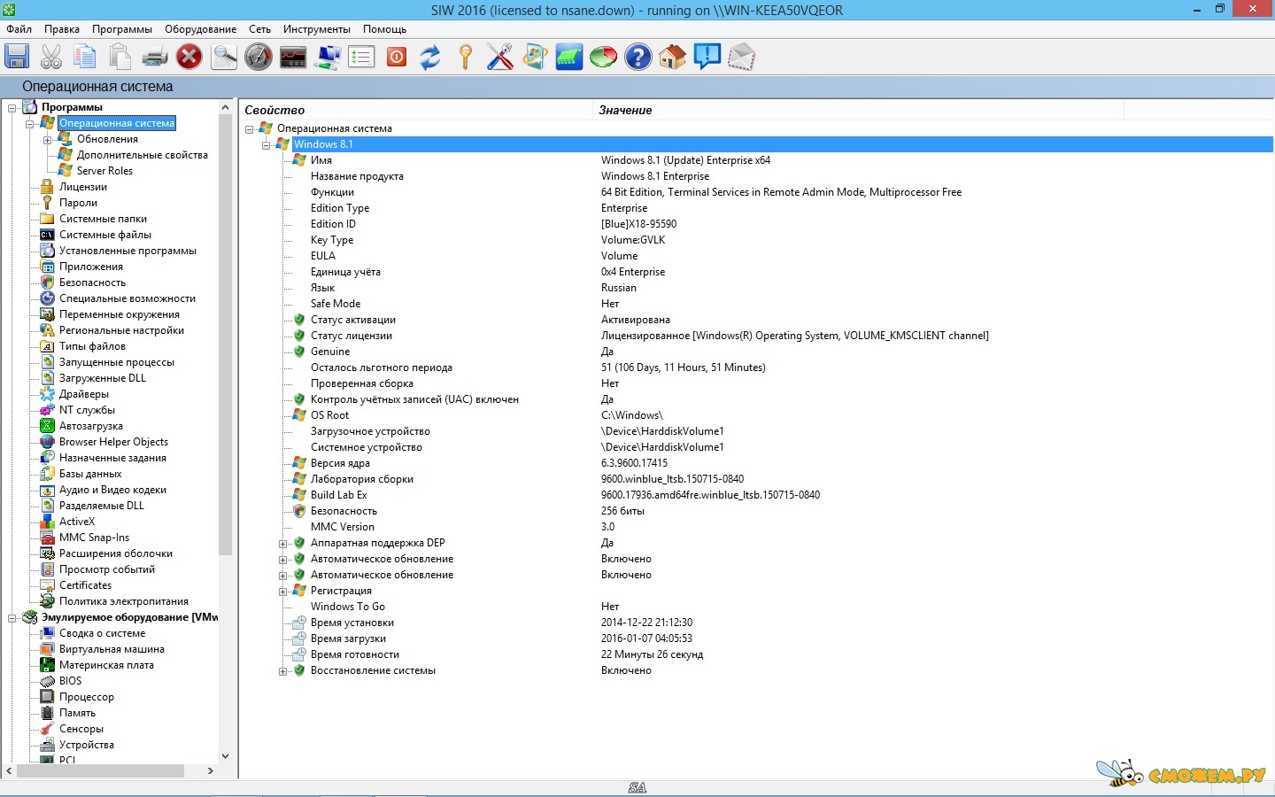Collapse the Эмулируемое оборудование tree node

pyautogui.click(x=12, y=618)
